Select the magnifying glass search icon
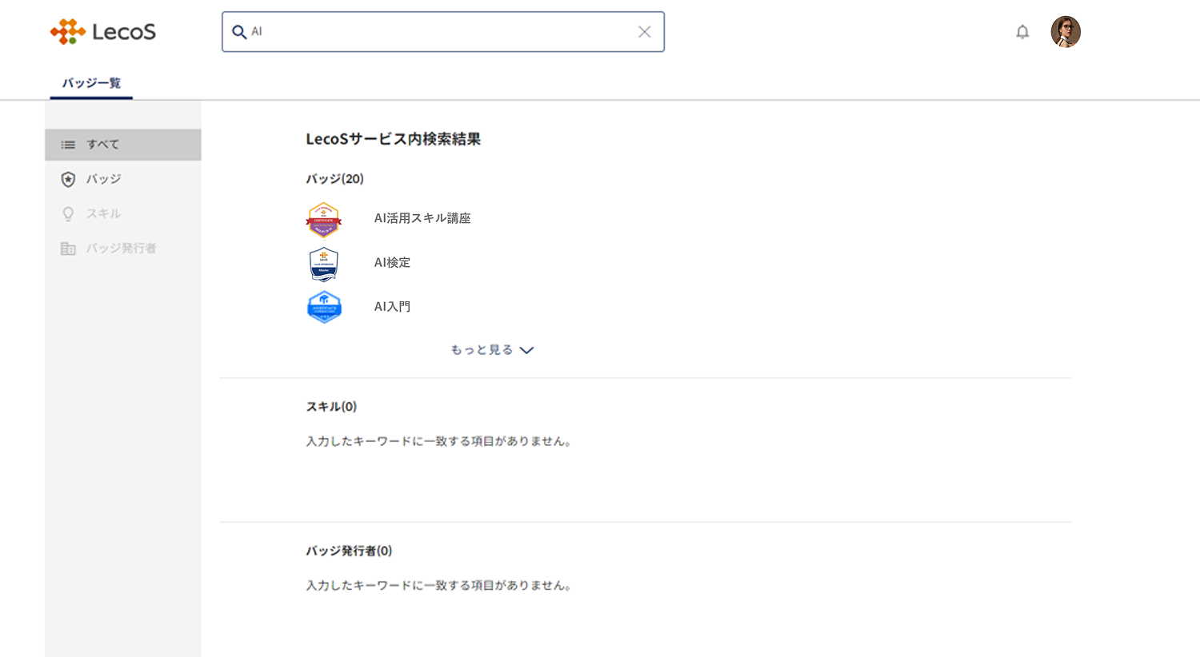The width and height of the screenshot is (1200, 657). (x=239, y=31)
